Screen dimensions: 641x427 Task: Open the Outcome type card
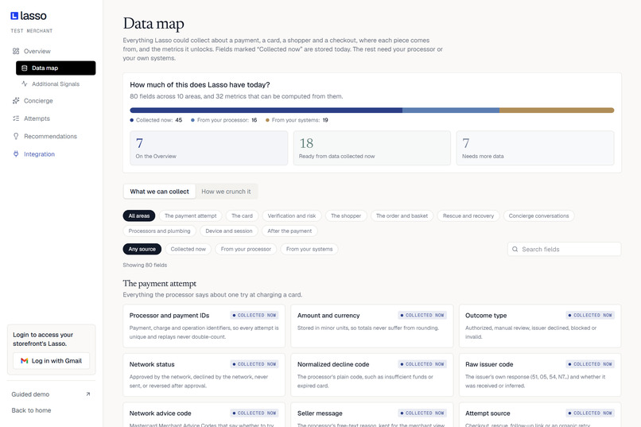coord(540,326)
